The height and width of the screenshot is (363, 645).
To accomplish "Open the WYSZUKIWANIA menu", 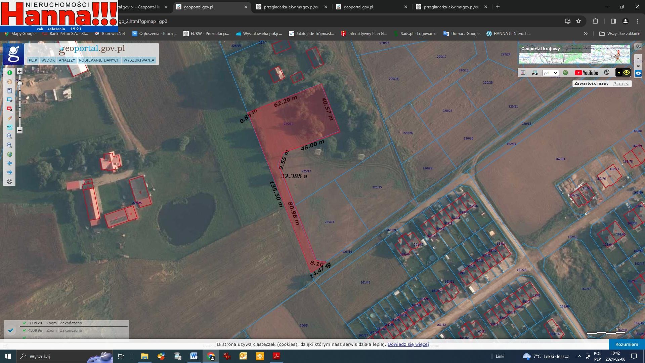I will click(139, 60).
